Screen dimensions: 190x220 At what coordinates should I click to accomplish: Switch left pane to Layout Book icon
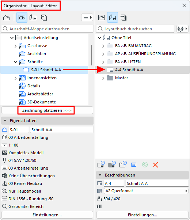[x=33, y=18]
